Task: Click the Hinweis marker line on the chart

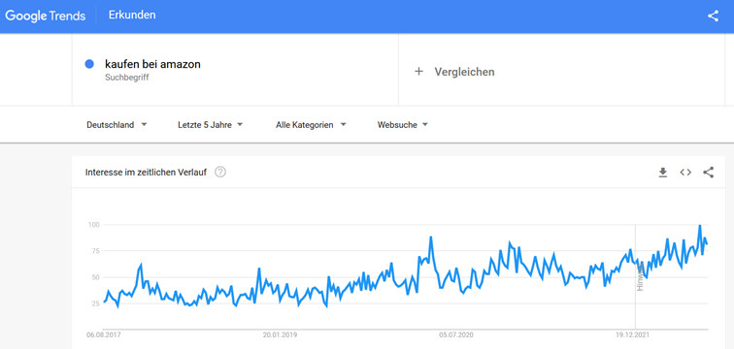Action: click(635, 275)
